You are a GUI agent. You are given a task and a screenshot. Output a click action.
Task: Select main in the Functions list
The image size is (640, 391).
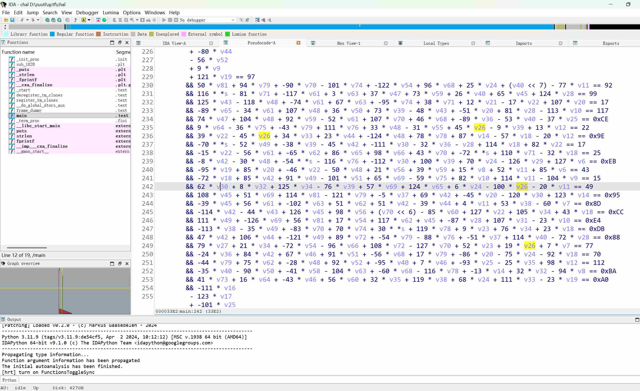22,115
